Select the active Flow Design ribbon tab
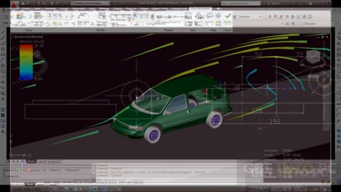This screenshot has width=341, height=192. [x=200, y=9]
